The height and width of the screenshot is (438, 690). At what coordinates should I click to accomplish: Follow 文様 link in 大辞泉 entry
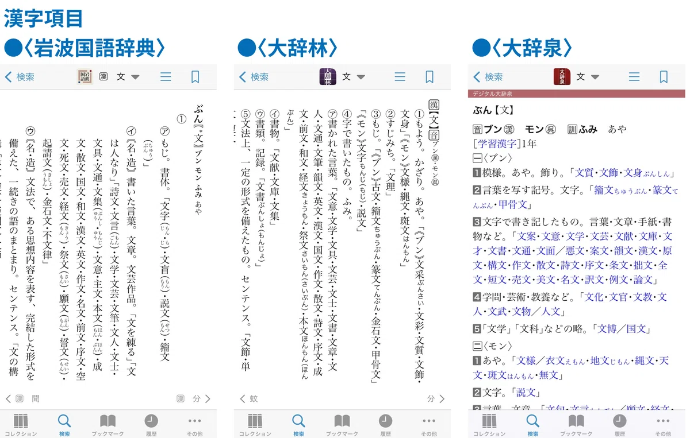pos(526,361)
